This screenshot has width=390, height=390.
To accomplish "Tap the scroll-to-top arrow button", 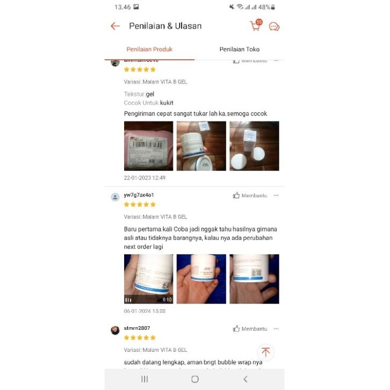I will pos(265,352).
